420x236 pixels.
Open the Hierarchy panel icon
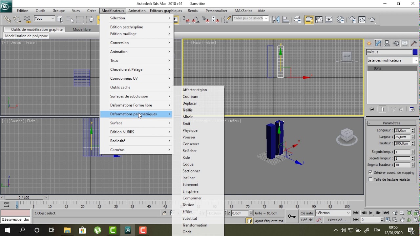pos(387,43)
